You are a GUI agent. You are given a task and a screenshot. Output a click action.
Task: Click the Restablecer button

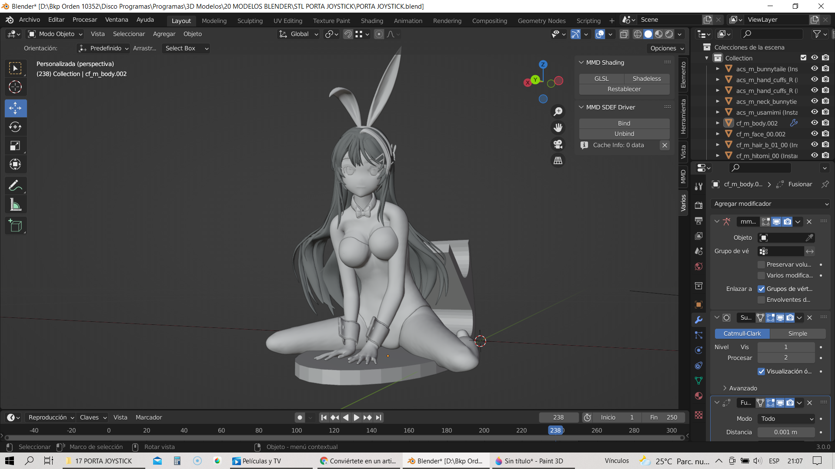tap(624, 89)
